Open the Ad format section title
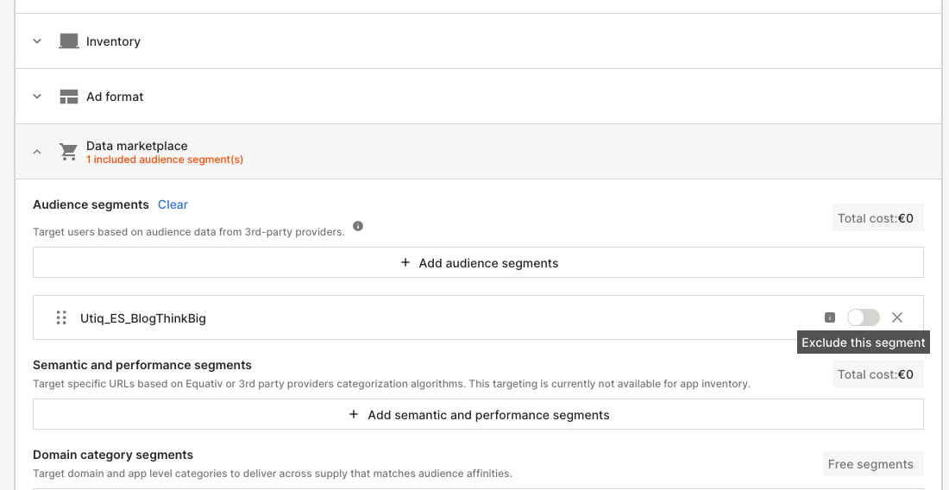Screen dimensions: 949x490 115,97
